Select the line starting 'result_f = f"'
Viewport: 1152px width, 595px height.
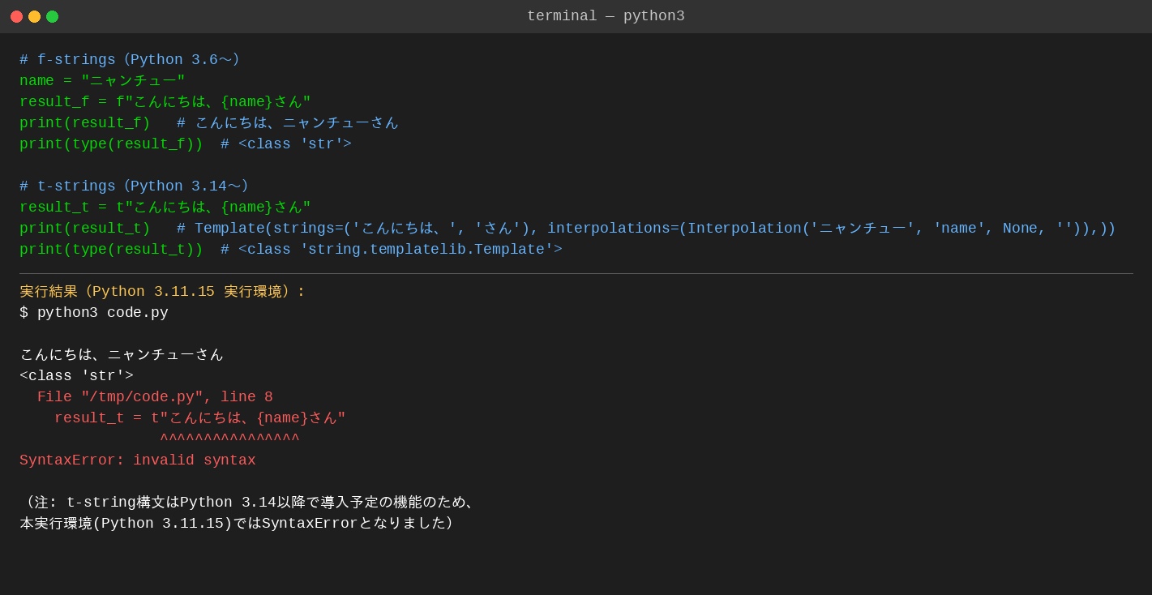(x=165, y=102)
